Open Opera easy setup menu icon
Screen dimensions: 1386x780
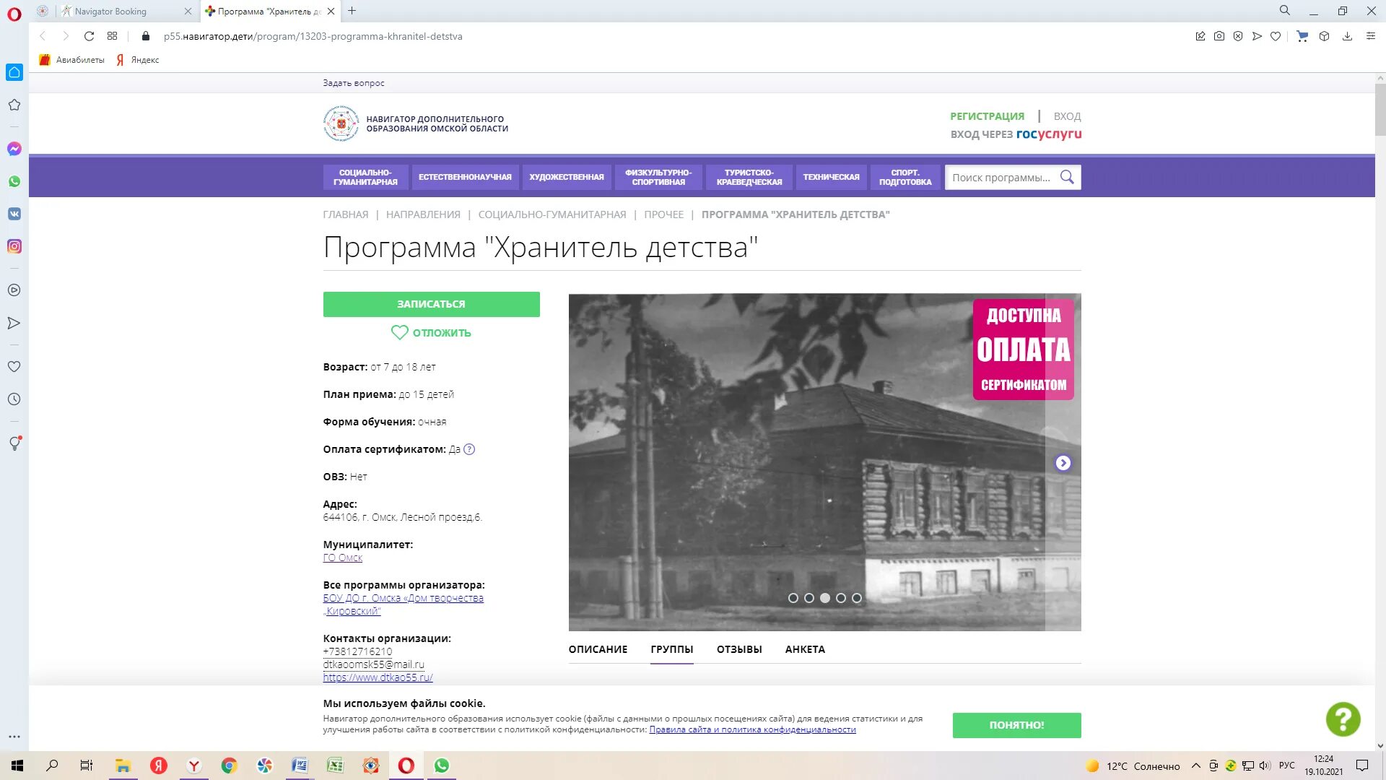pos(1371,36)
